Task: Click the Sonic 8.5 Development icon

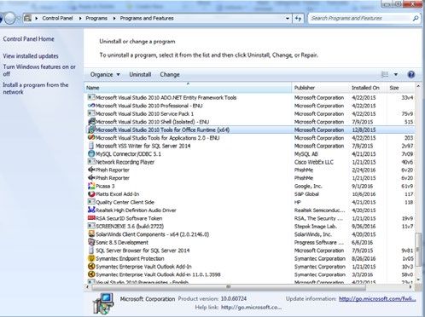Action: [91, 242]
